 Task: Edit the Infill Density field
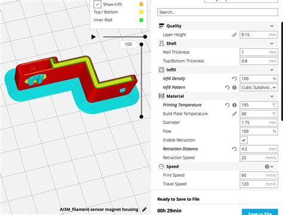click(x=259, y=79)
